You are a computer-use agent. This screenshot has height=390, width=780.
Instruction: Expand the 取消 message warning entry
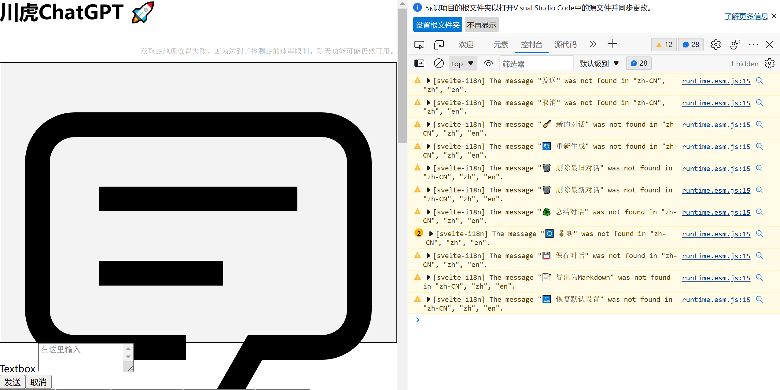428,103
